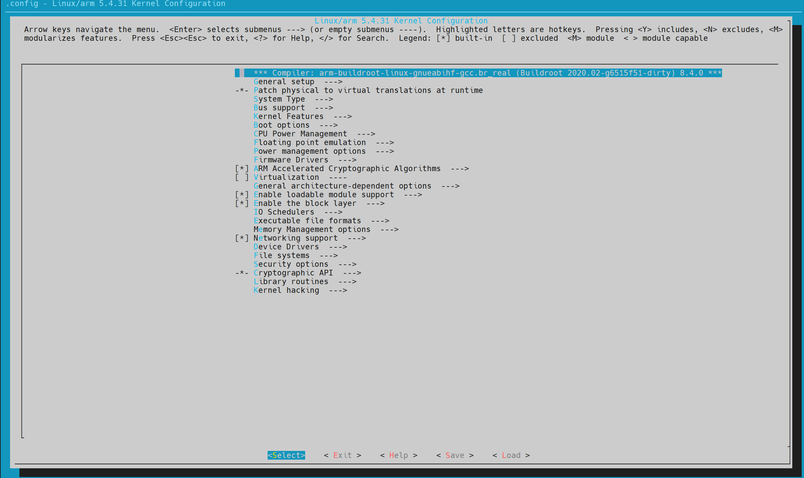Screen dimensions: 804x478
Task: Toggle Enable the block layer checkbox
Action: [242, 204]
